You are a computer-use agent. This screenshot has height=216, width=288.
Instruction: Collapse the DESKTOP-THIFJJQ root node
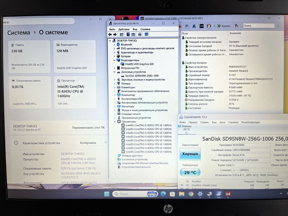pyautogui.click(x=110, y=41)
